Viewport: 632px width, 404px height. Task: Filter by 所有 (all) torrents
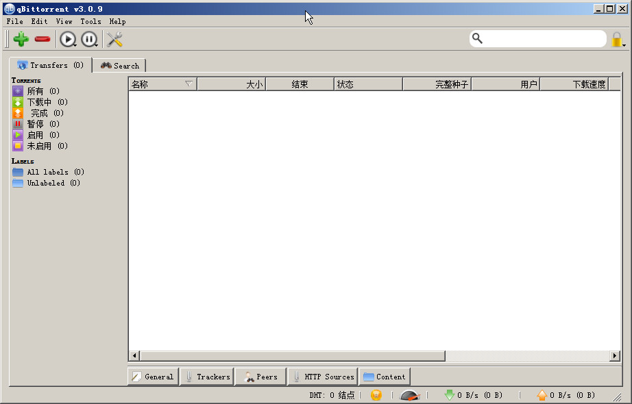coord(36,91)
